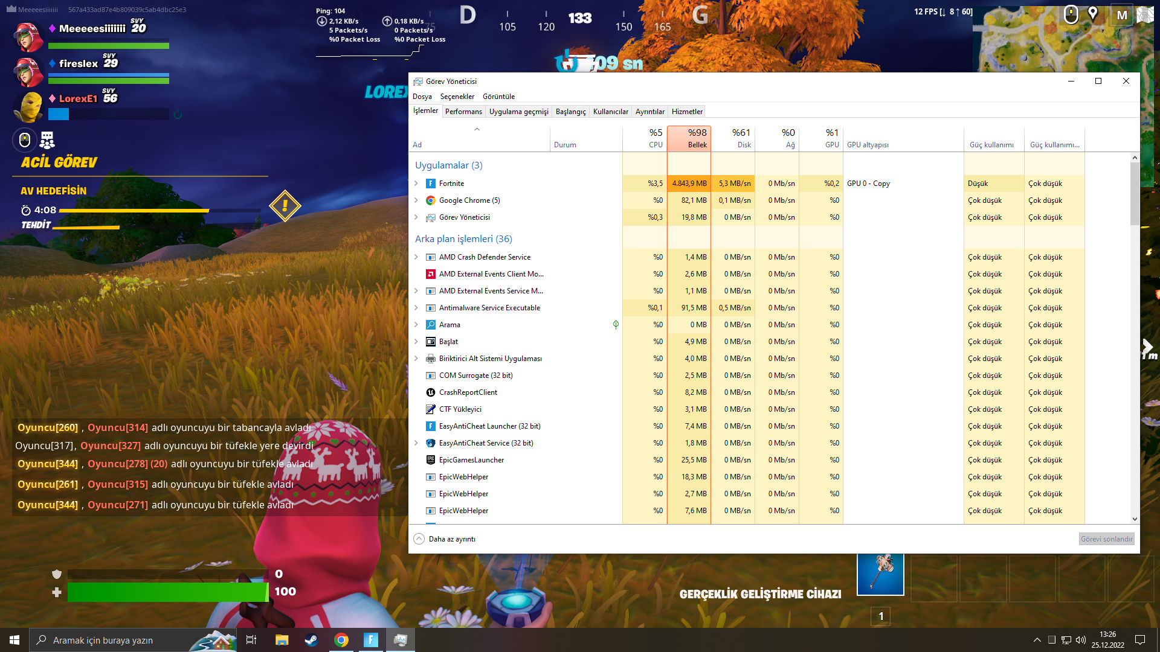
Task: Click the Fortnite process icon
Action: tap(430, 184)
